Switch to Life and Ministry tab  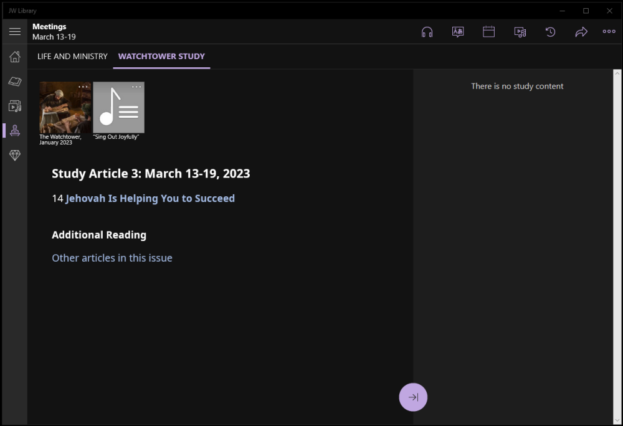click(72, 56)
